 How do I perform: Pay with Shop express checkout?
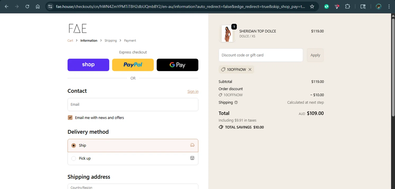tap(88, 65)
